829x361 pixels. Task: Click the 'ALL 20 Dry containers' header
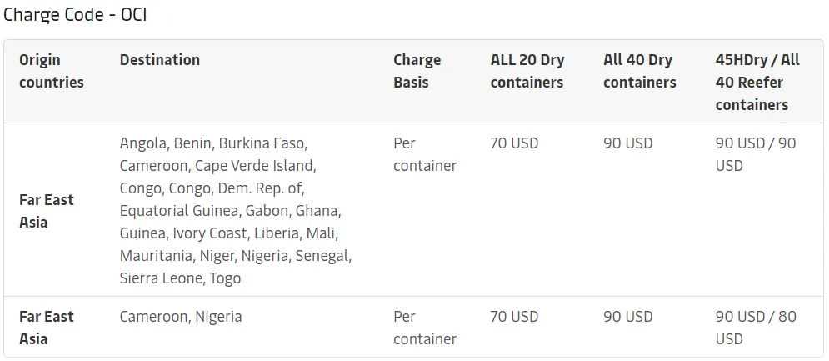[527, 71]
